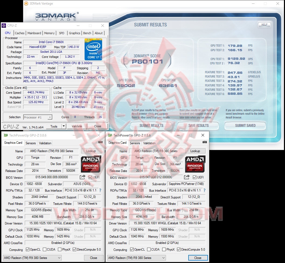Toggle CUDA checkbox in right GPU-Z
285x263 pixels.
click(x=149, y=249)
